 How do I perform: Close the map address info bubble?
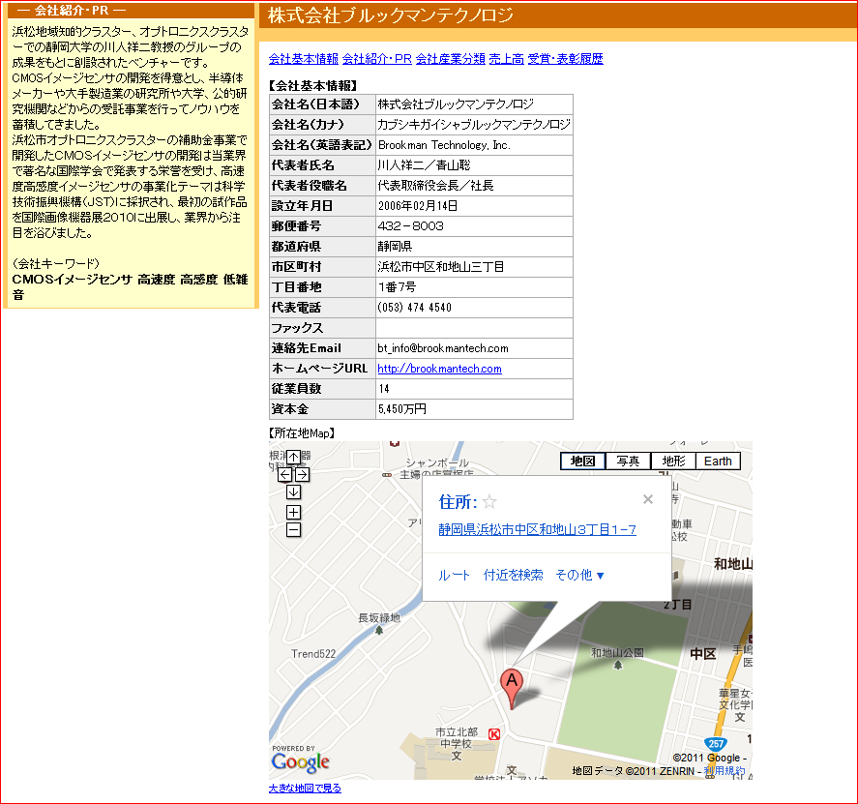pyautogui.click(x=647, y=499)
